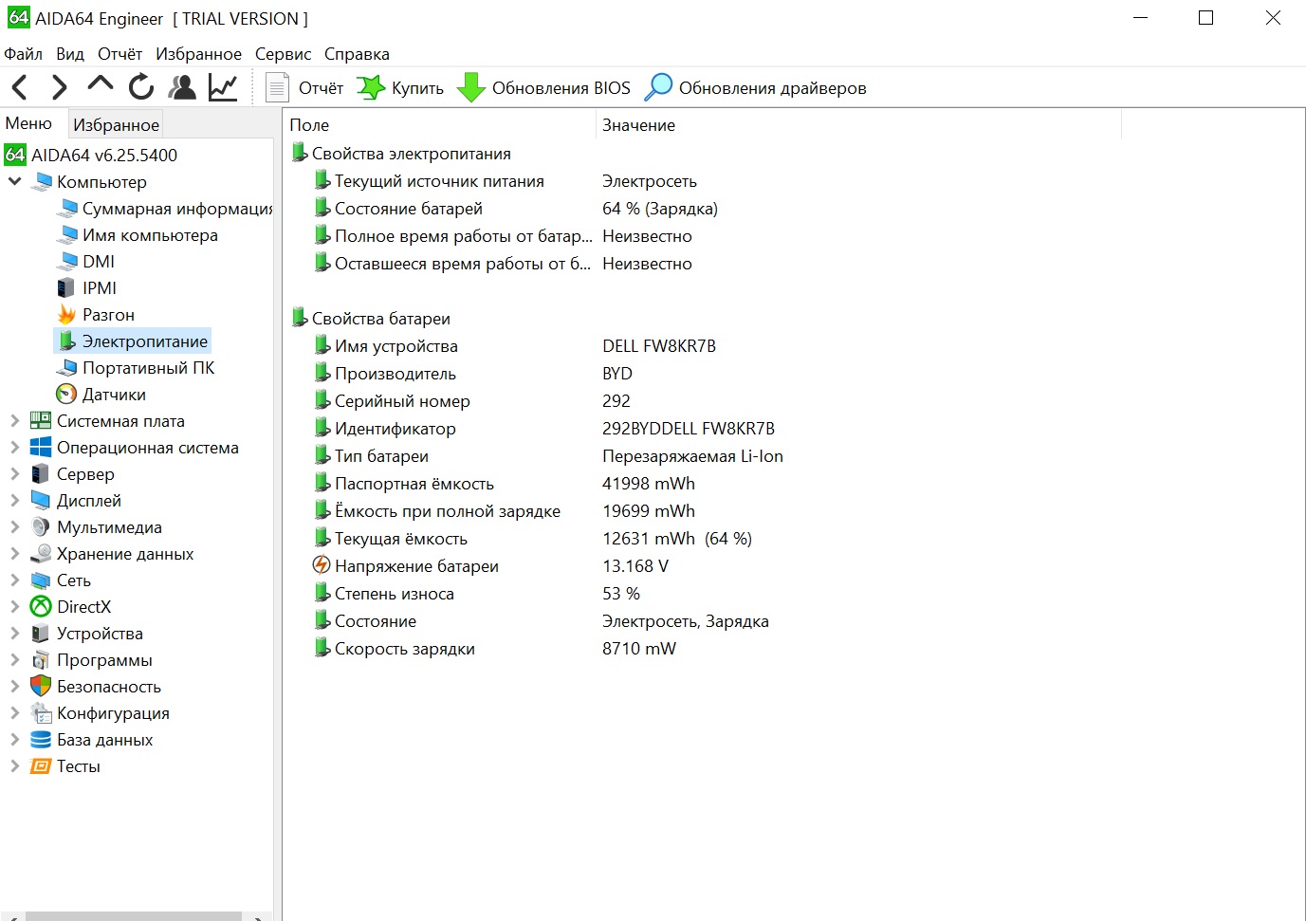Expand the DirectX node
The width and height of the screenshot is (1306, 921).
pos(14,606)
